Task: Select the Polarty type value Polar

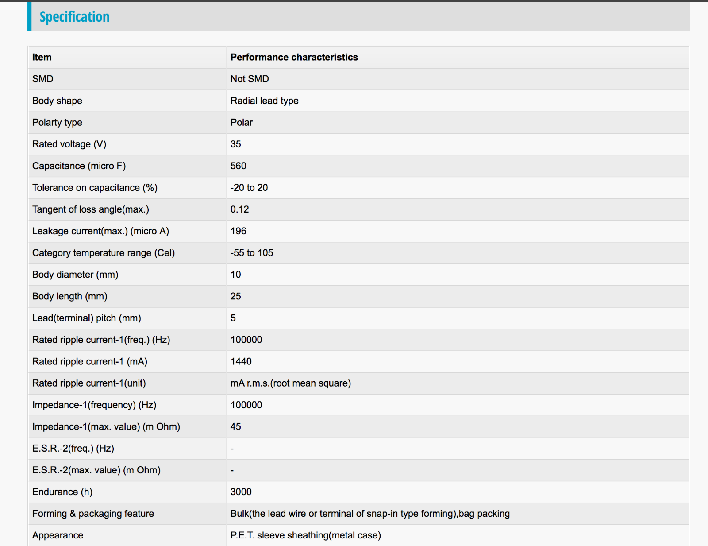Action: point(241,122)
